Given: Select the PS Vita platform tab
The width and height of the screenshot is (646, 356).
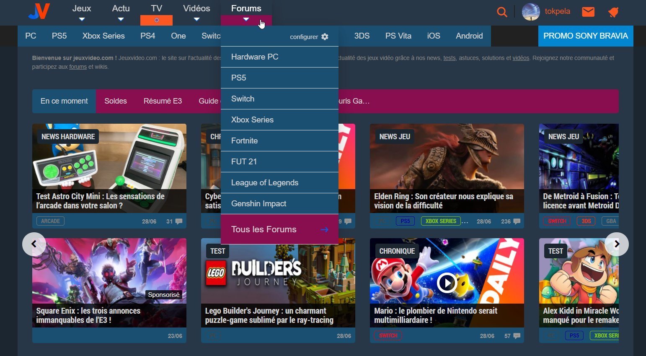Looking at the screenshot, I should [x=398, y=36].
